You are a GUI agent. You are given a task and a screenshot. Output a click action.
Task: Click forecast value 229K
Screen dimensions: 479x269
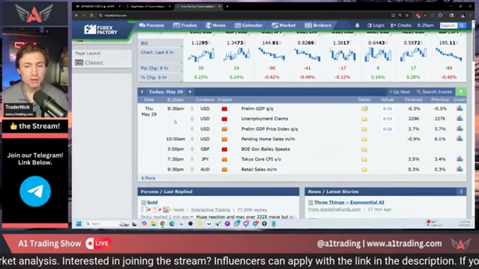coord(414,119)
